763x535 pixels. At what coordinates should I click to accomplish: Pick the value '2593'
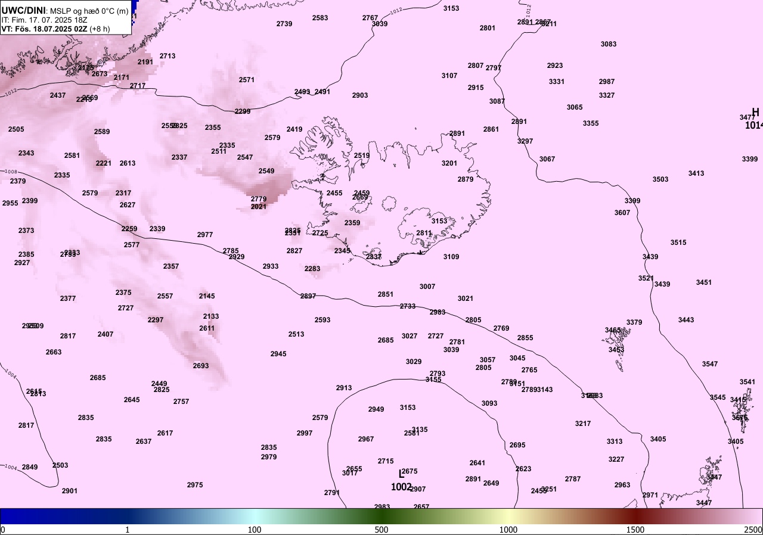pos(322,320)
